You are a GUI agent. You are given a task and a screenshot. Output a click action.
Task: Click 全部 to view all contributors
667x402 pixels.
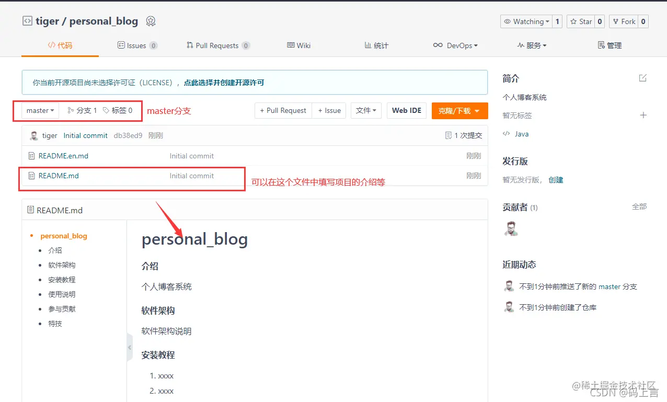[x=639, y=206]
